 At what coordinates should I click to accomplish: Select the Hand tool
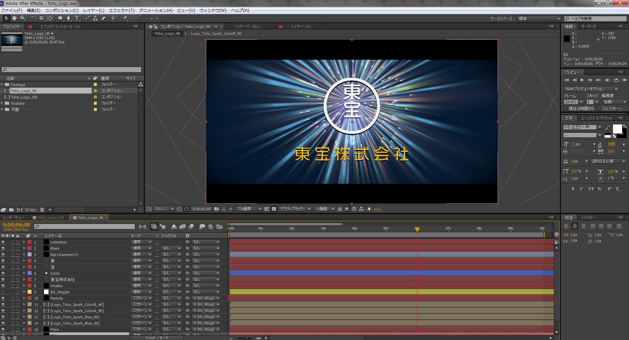tap(14, 18)
